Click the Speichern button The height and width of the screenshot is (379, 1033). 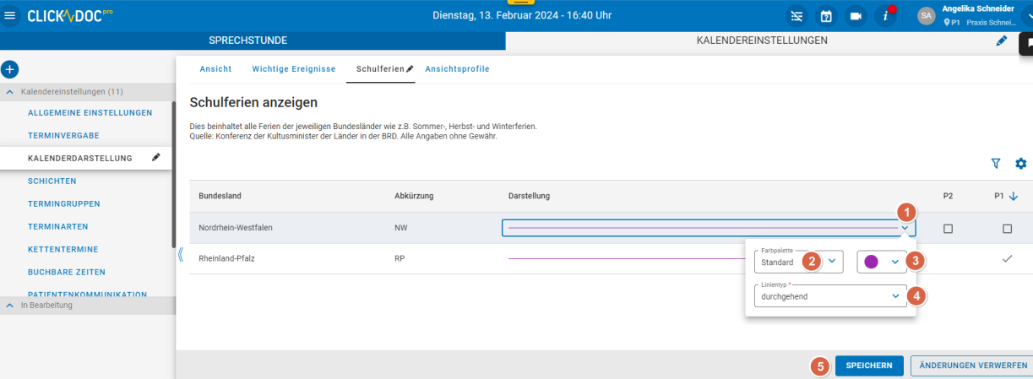tap(869, 365)
